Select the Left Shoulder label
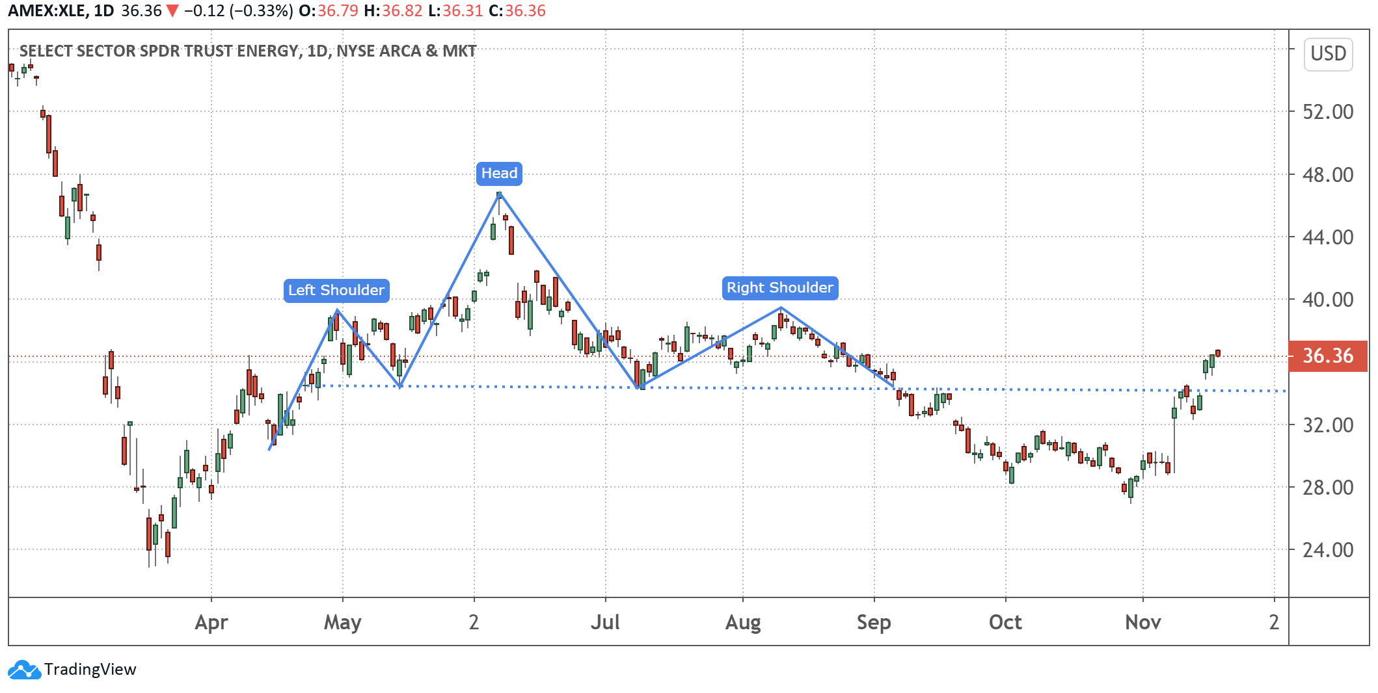Screen dimensions: 1378x693 (336, 291)
